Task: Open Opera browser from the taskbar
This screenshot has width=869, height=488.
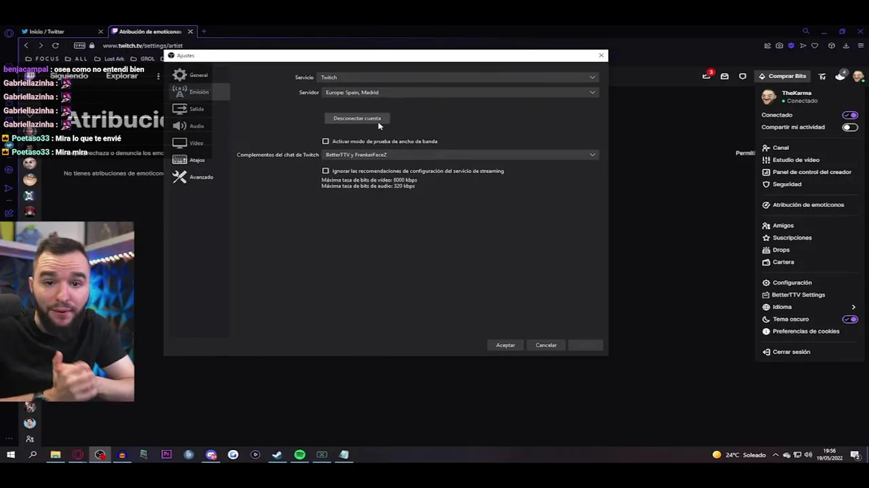Action: coord(78,455)
